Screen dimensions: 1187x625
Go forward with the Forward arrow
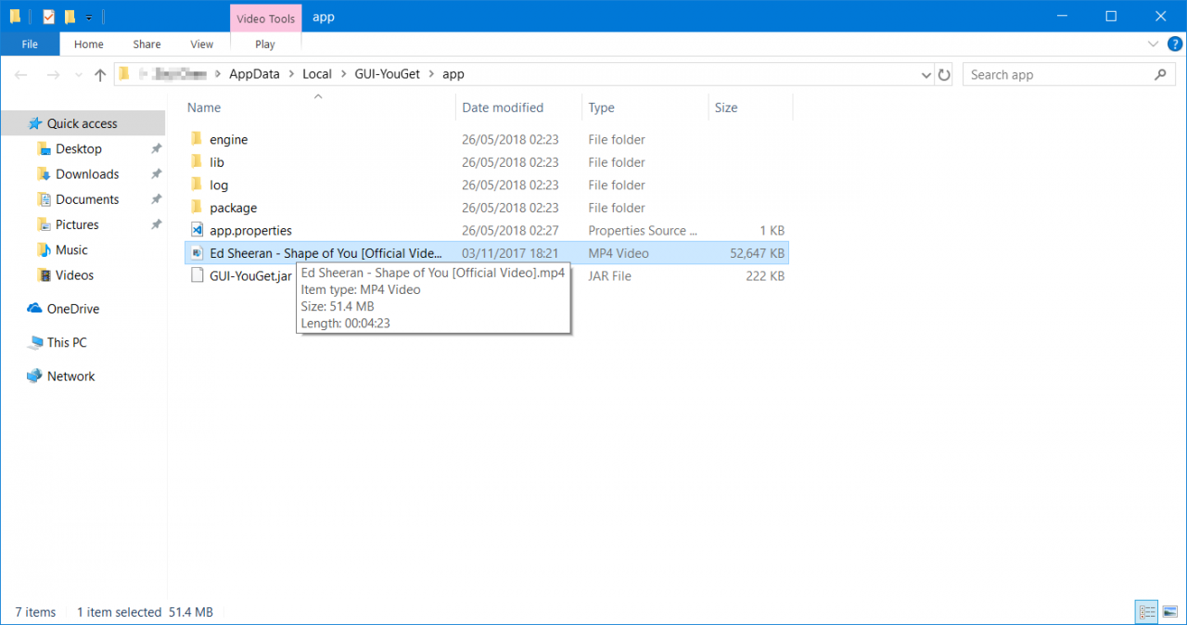(x=53, y=75)
